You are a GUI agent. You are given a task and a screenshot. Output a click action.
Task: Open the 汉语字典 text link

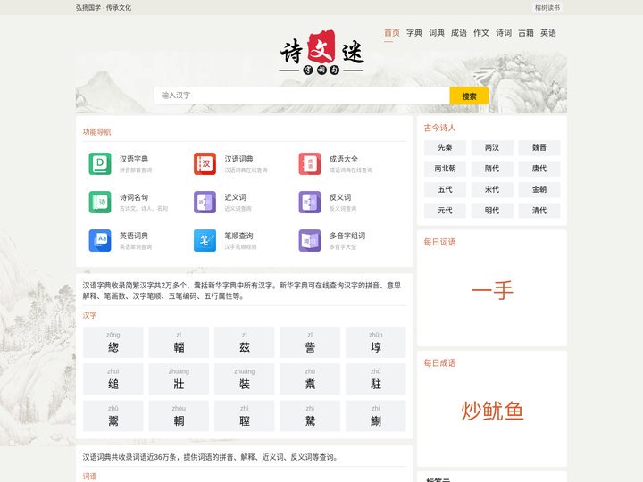click(x=134, y=159)
